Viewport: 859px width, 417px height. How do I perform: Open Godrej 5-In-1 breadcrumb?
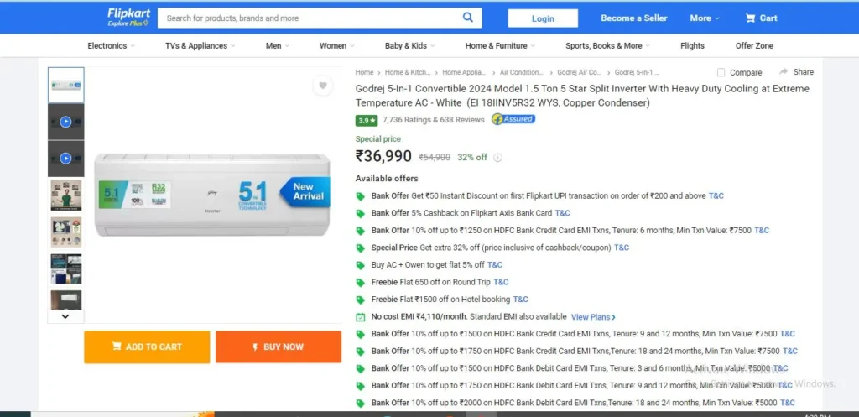pos(637,72)
